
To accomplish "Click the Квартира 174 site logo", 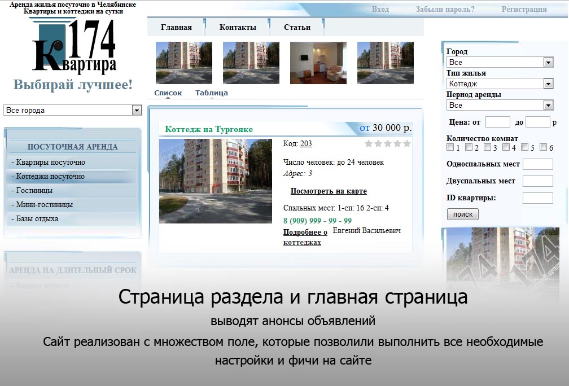I will click(73, 46).
